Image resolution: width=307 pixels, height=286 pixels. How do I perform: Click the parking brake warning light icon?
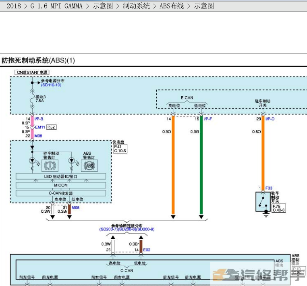pyautogui.click(x=50, y=166)
